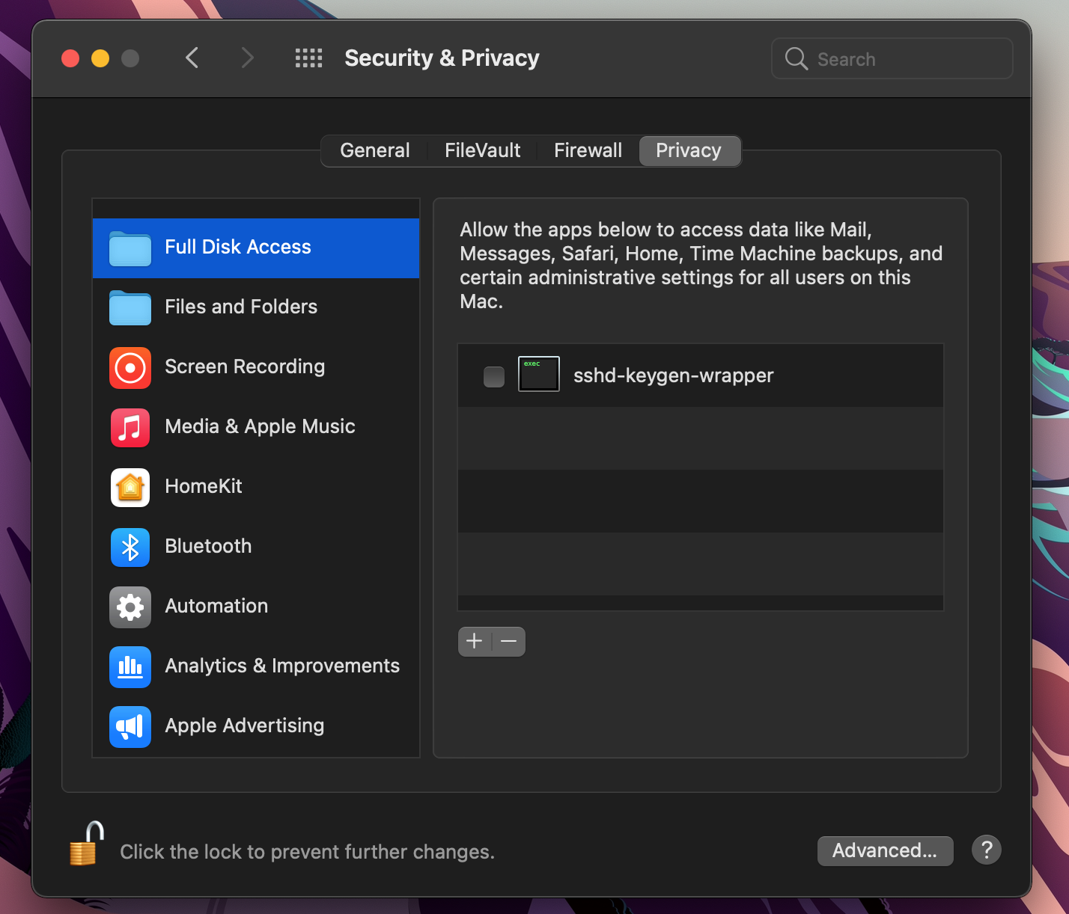Click the lock to prevent further changes
1069x914 pixels.
86,844
